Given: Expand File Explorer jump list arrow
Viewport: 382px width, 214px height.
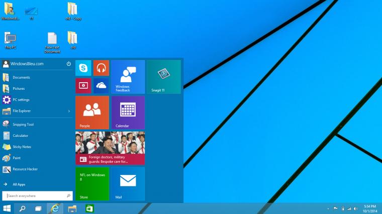Looking at the screenshot, I should pos(69,111).
